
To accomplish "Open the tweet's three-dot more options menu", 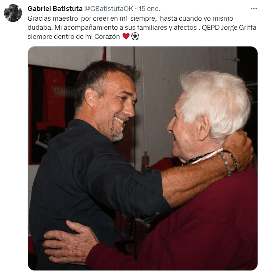I will coord(254,9).
